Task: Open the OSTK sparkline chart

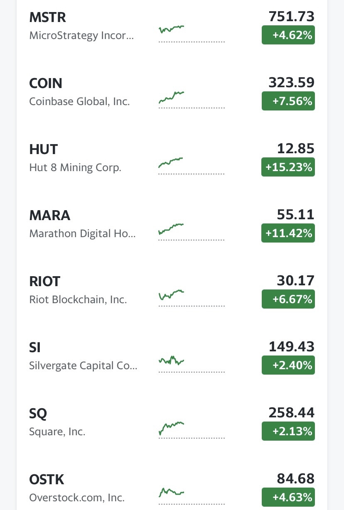Action: pyautogui.click(x=192, y=495)
